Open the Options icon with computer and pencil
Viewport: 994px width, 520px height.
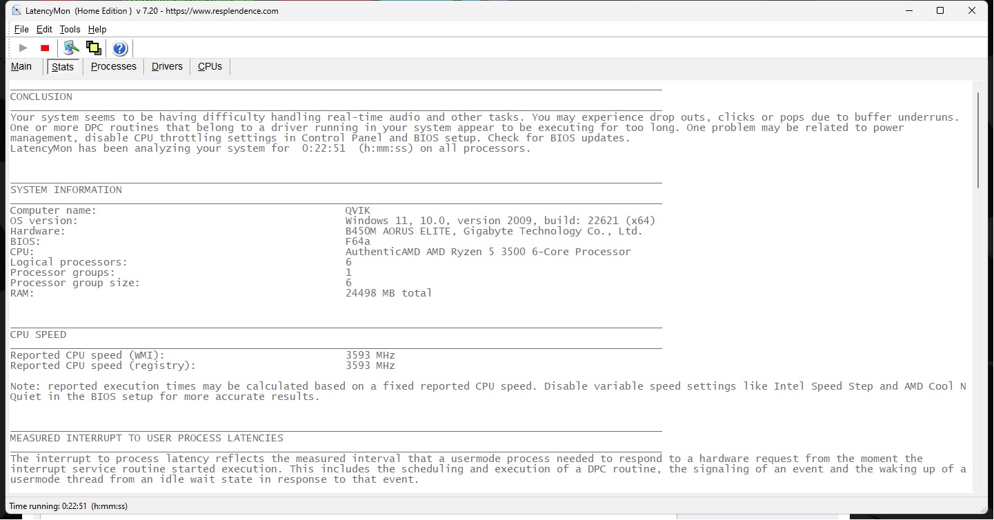[x=70, y=48]
